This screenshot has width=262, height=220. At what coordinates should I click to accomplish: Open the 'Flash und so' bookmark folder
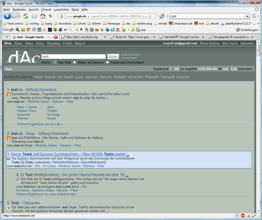point(13,24)
